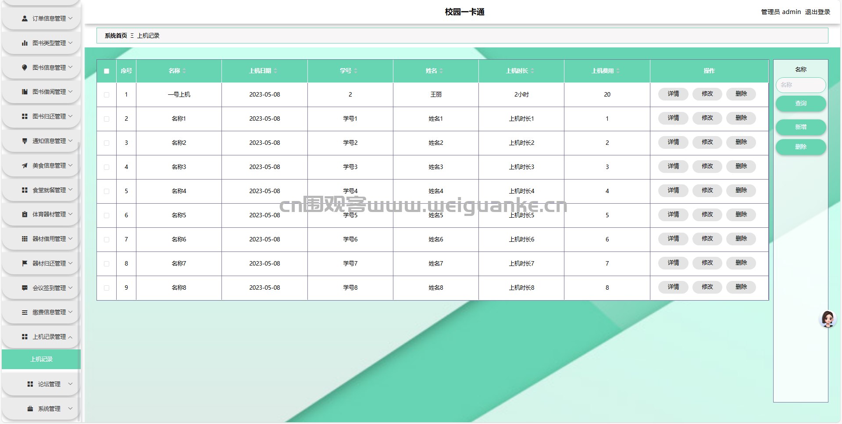Click the tiles icon beside 器材借用管理
This screenshot has width=842, height=424.
point(25,239)
